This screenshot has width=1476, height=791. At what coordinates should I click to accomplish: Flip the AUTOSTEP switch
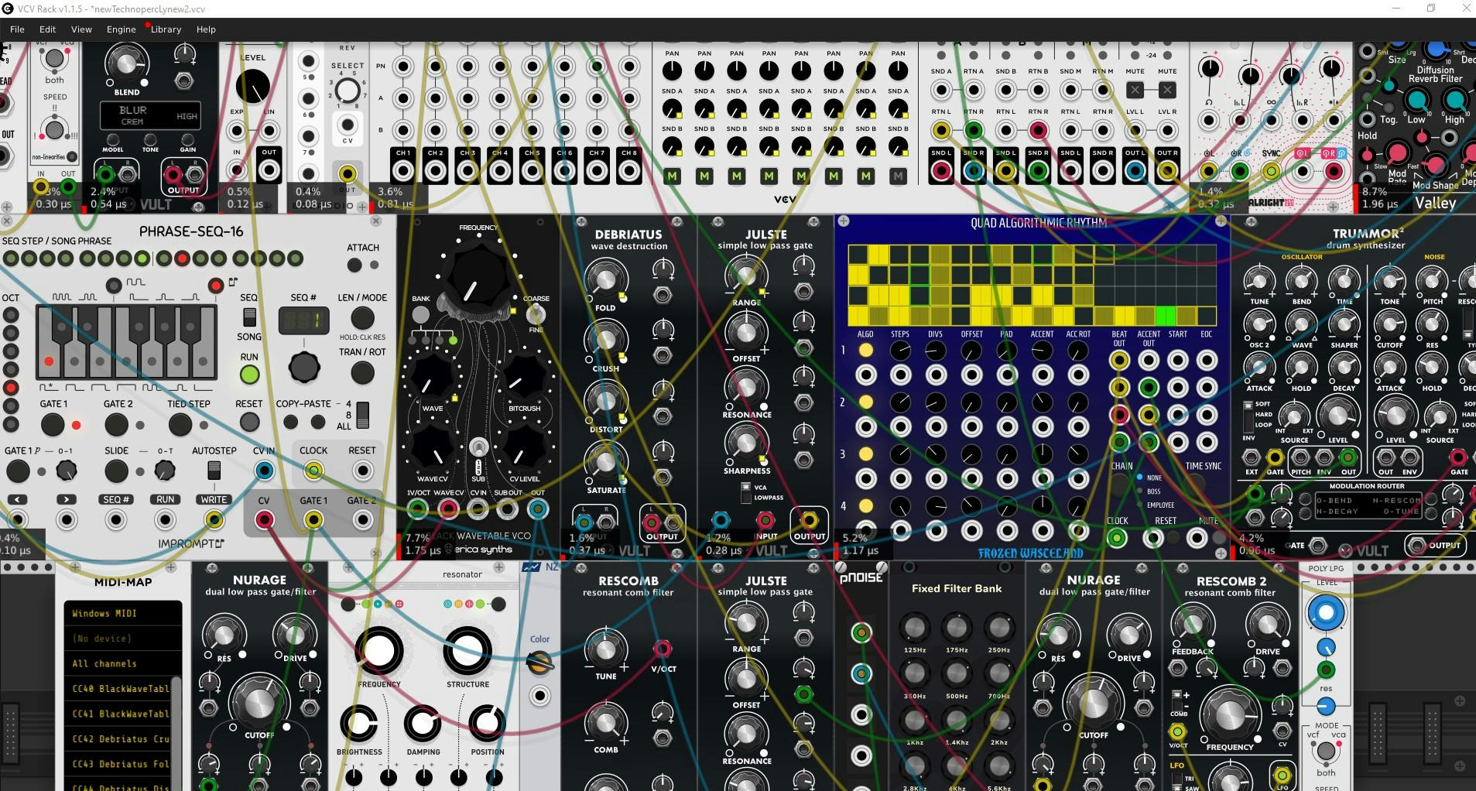click(214, 470)
